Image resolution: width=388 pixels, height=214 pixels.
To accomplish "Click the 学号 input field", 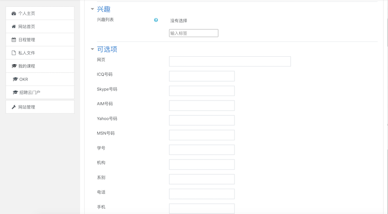I will 202,150.
